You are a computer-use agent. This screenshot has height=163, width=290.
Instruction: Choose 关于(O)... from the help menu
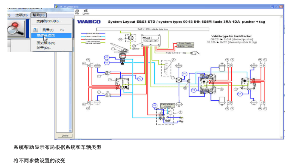coord(44,48)
